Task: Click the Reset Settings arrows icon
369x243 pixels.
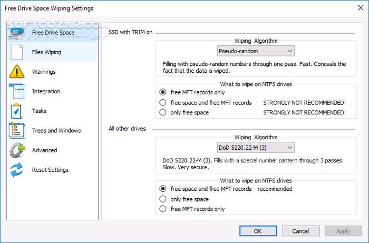Action: (x=17, y=170)
